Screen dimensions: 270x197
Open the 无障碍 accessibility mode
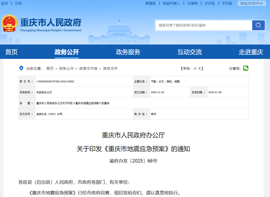[192, 3]
